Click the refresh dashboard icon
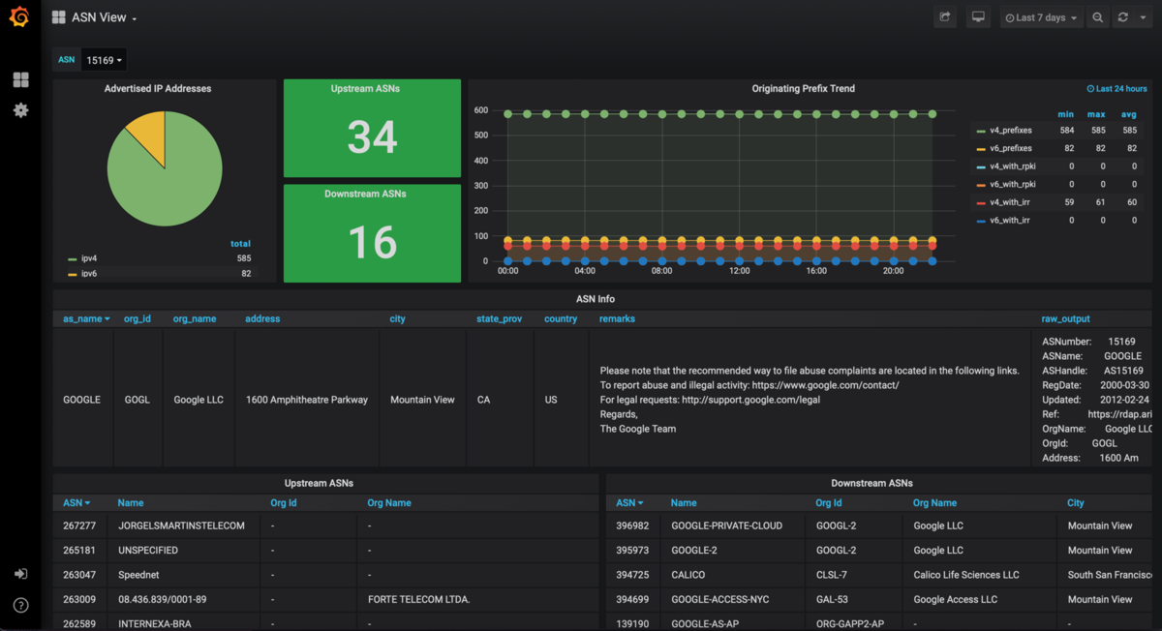 pyautogui.click(x=1123, y=17)
